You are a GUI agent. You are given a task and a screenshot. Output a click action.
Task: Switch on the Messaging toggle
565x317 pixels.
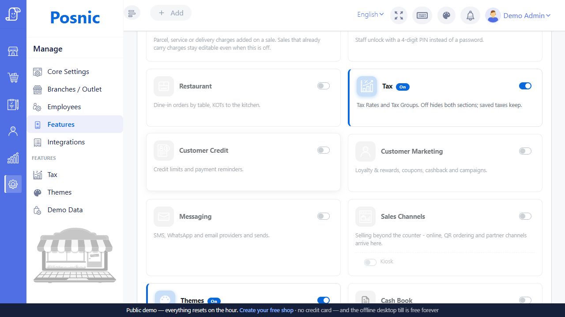[324, 216]
